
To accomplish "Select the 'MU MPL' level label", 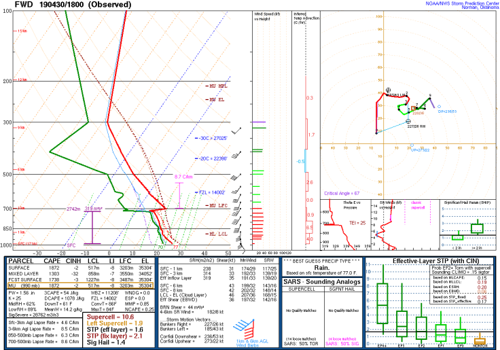I will 217,86.
